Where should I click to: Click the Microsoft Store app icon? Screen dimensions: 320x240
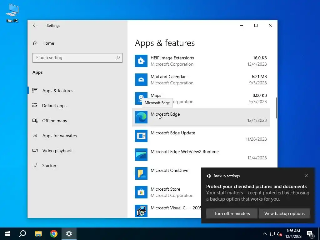click(x=141, y=192)
